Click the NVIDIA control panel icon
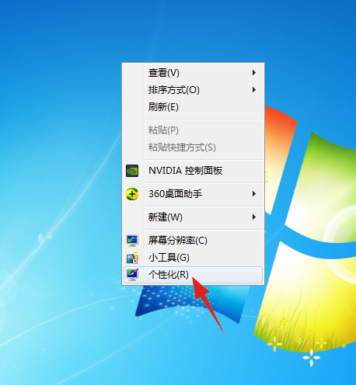 (132, 171)
